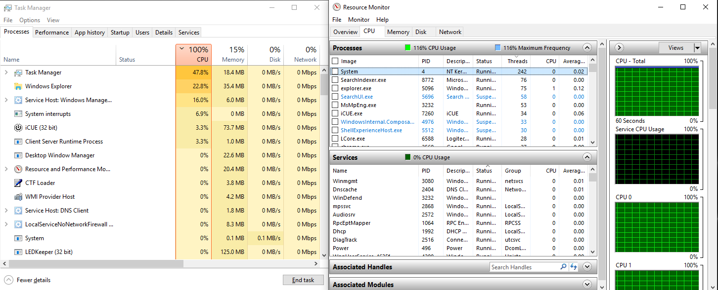Click the LEDKeeper (32 bit) icon
Screen dimensions: 718x290
tap(18, 252)
